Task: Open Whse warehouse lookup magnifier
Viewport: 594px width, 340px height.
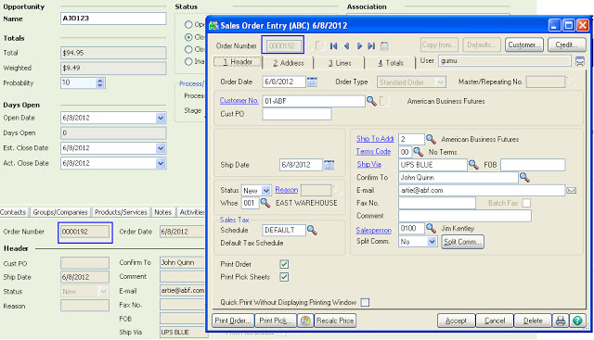Action: coord(265,203)
